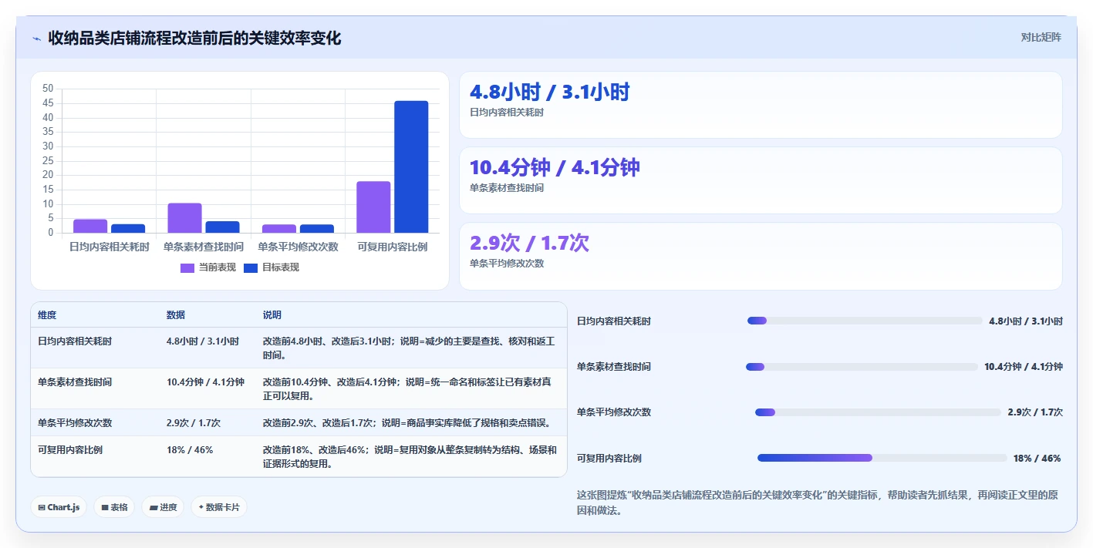Image resolution: width=1093 pixels, height=548 pixels.
Task: Click the purple 日均内容相关耗时 bar in chart
Action: point(90,226)
